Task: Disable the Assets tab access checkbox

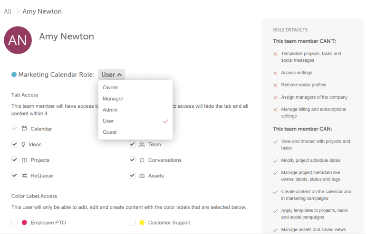Action: click(132, 176)
